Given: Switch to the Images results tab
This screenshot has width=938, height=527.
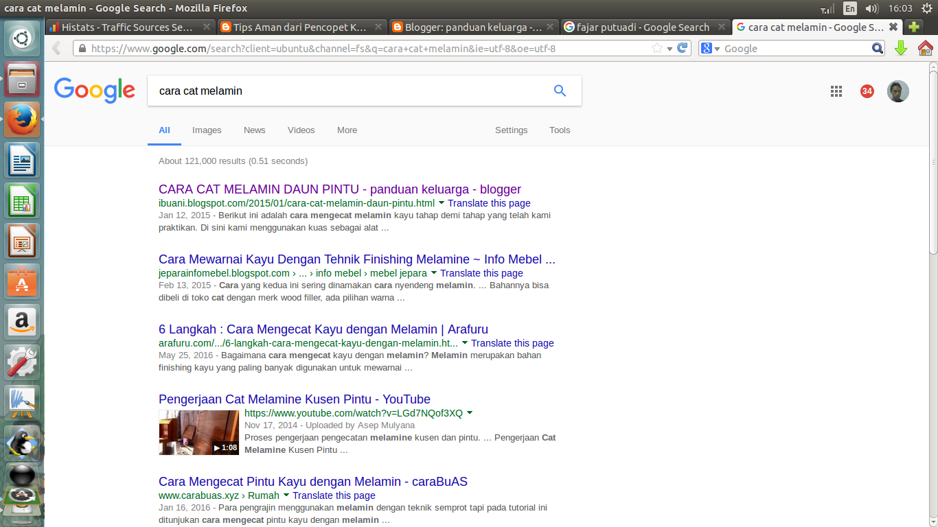Looking at the screenshot, I should click(x=207, y=130).
